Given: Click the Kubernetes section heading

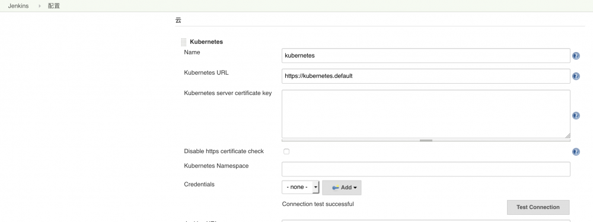Looking at the screenshot, I should click(x=206, y=42).
